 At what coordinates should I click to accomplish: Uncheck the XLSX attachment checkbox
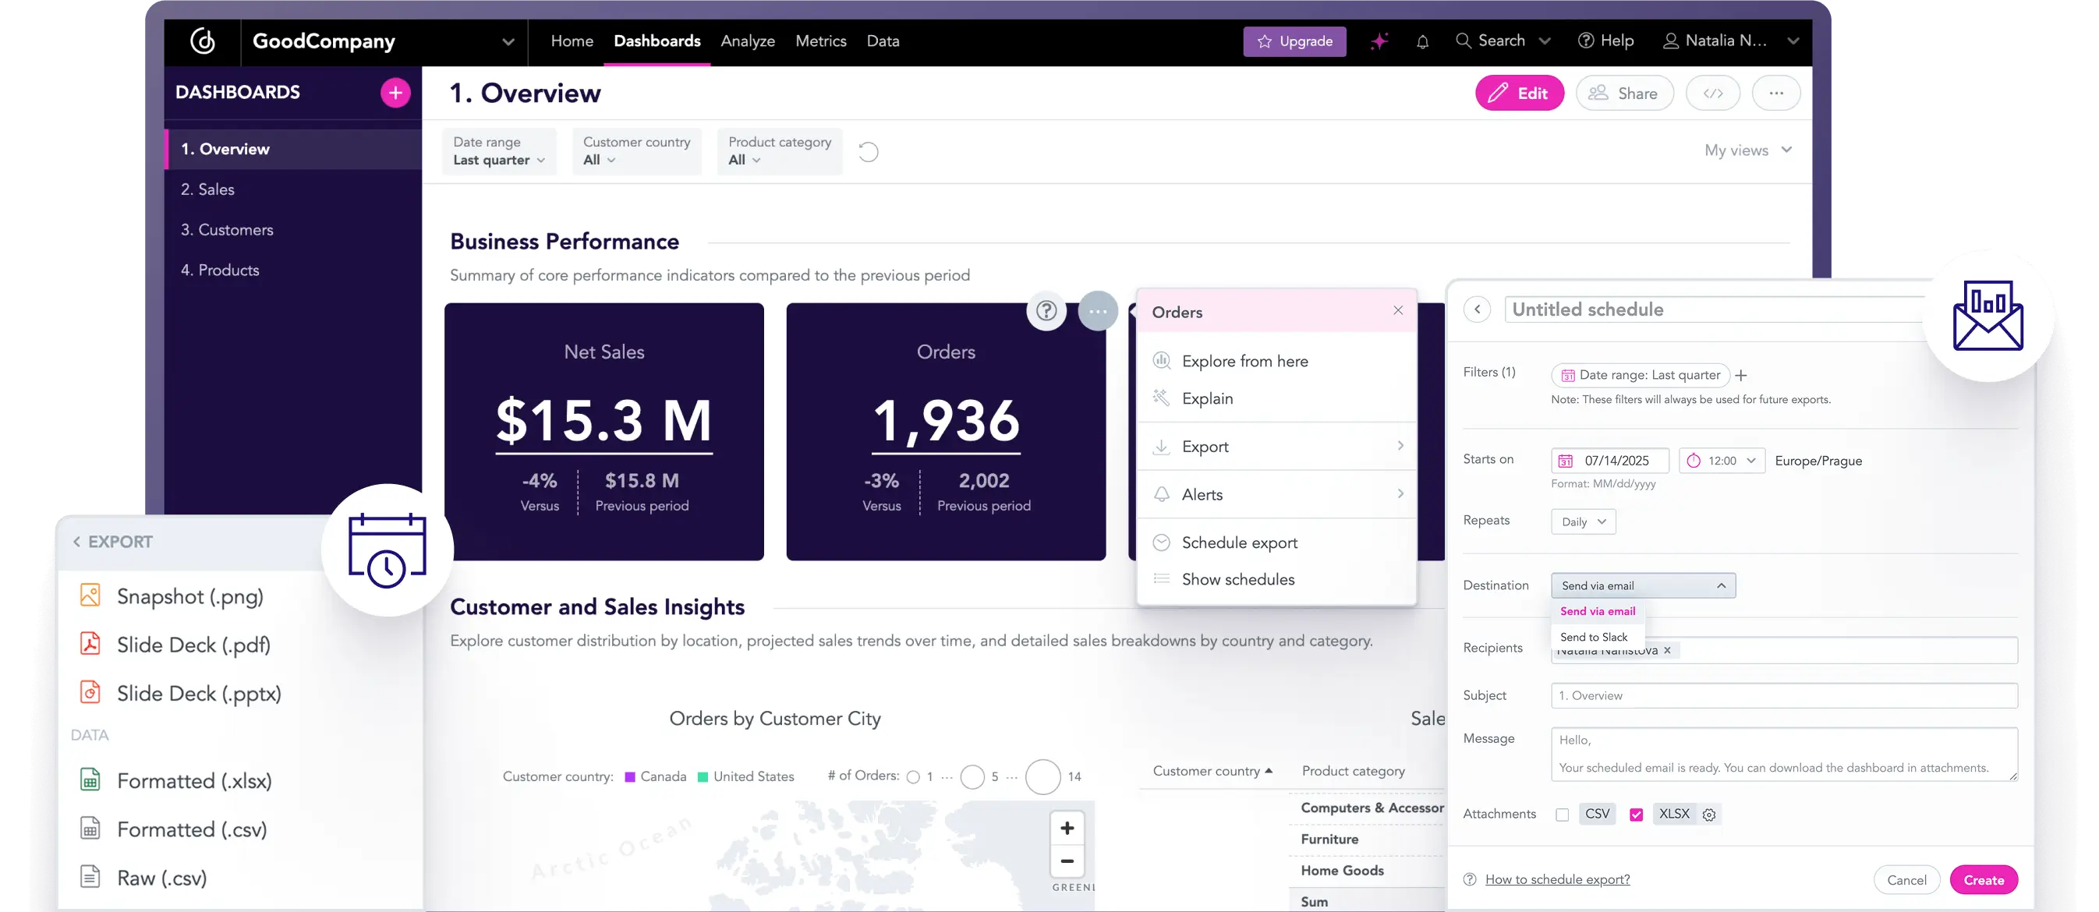click(1635, 815)
